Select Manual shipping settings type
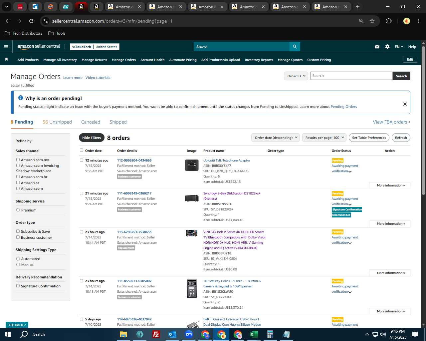426x341 pixels. point(18,265)
